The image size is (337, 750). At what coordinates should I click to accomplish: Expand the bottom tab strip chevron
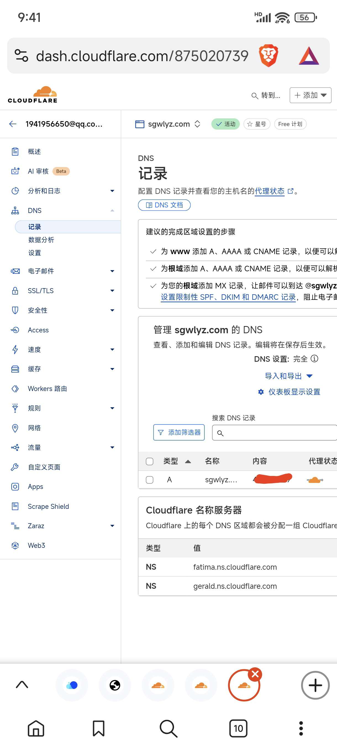pos(22,684)
